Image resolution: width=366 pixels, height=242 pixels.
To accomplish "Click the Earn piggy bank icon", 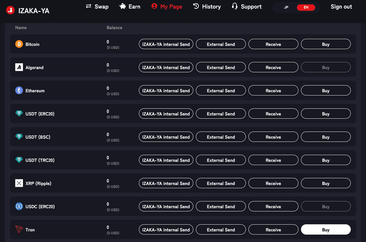I will tap(122, 6).
